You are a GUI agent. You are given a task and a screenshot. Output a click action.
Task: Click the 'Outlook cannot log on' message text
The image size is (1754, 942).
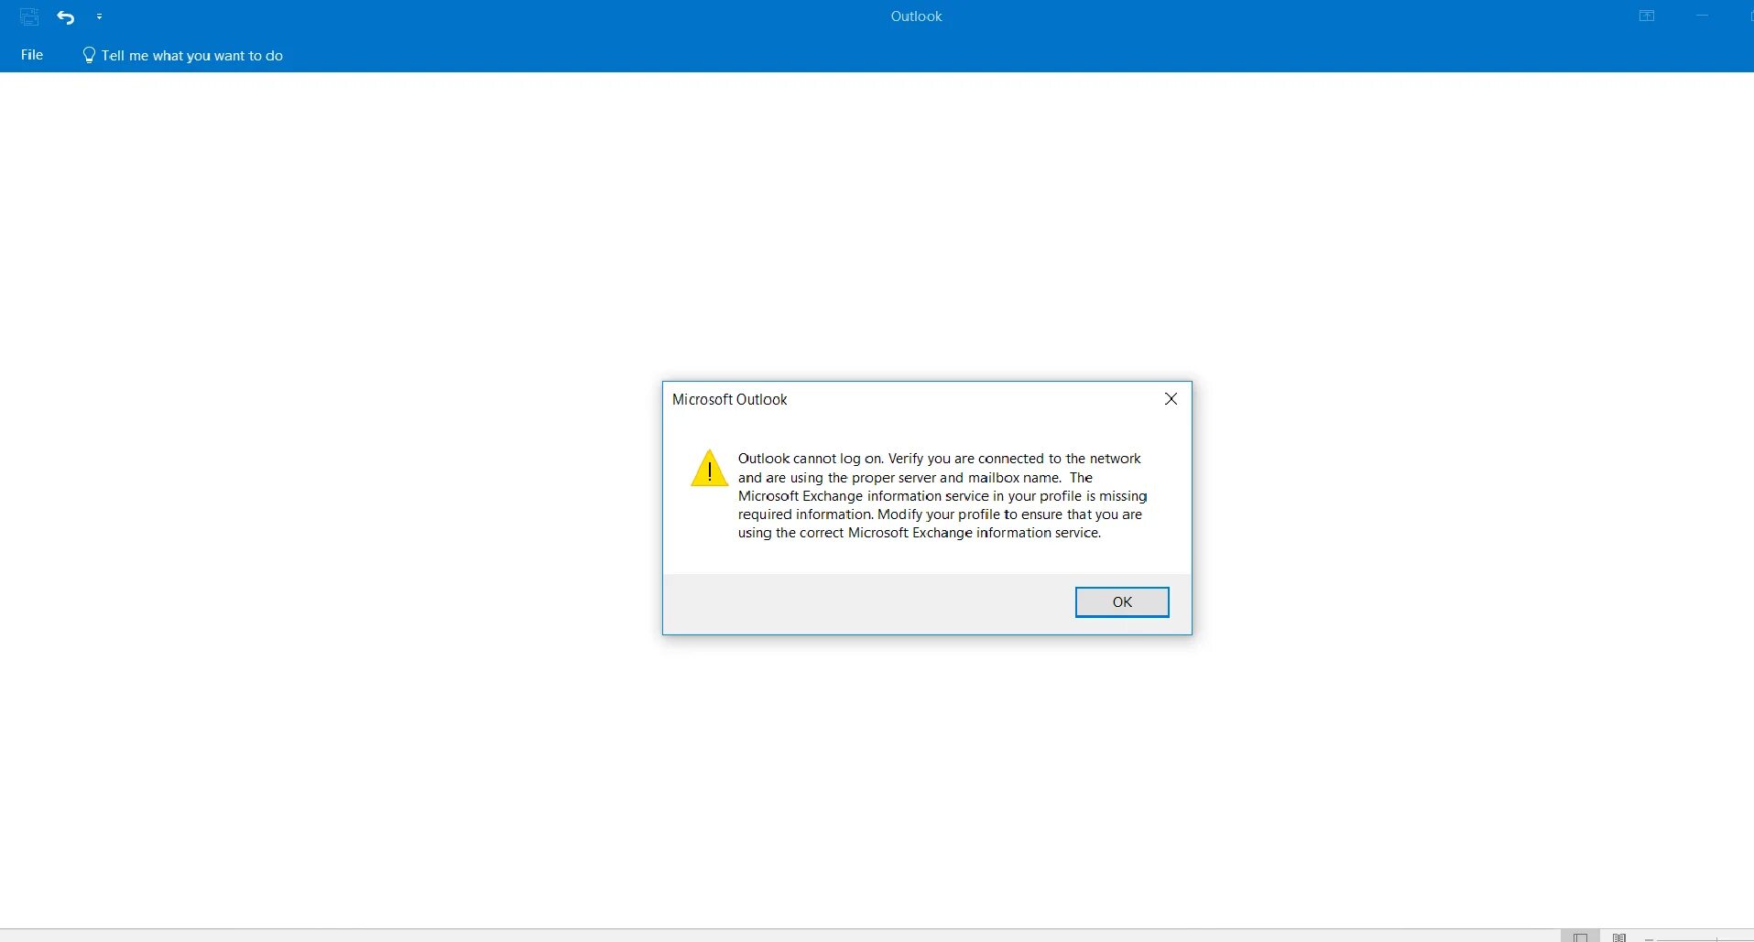click(x=942, y=495)
